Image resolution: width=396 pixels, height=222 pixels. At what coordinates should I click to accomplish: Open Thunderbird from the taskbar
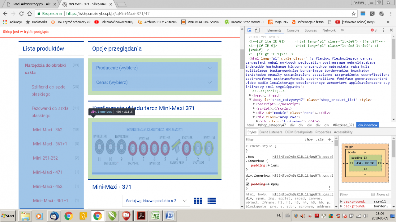click(x=54, y=216)
